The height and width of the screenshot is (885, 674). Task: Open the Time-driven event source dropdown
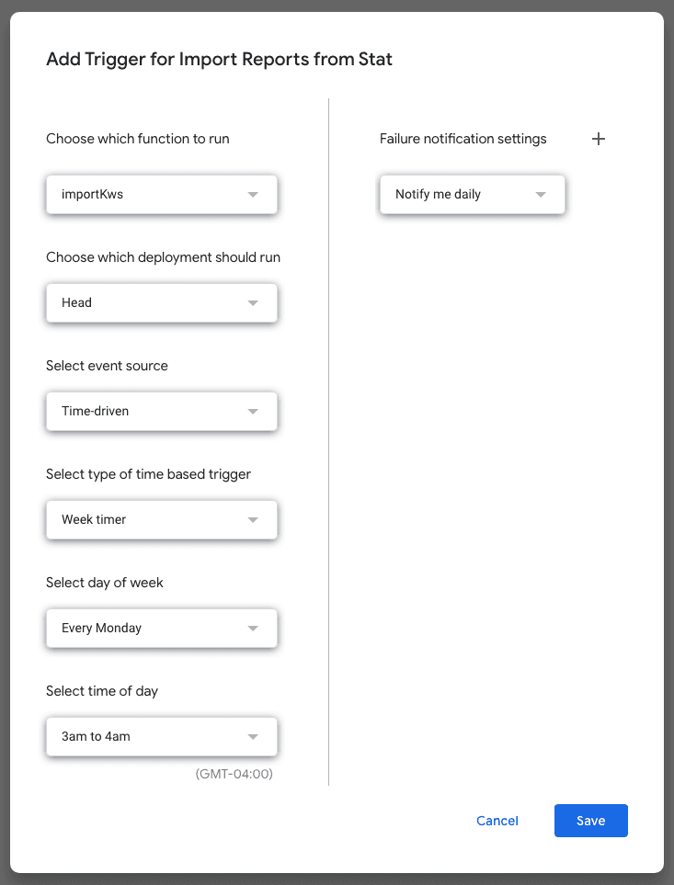[x=162, y=411]
